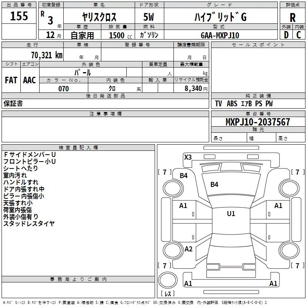Image resolution: width=307 pixels, height=307 pixels.
Task: Click the spare tire circle above レス
Action: pos(168,280)
